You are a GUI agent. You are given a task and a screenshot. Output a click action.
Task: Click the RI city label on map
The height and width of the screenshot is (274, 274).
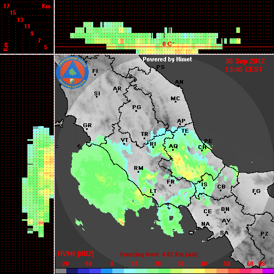(153, 144)
